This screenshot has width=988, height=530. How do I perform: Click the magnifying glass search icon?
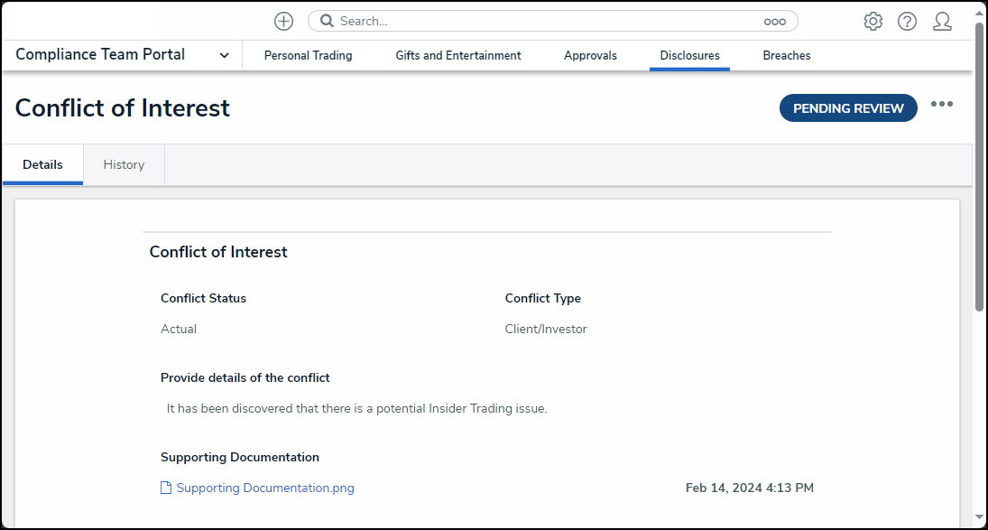pos(327,21)
